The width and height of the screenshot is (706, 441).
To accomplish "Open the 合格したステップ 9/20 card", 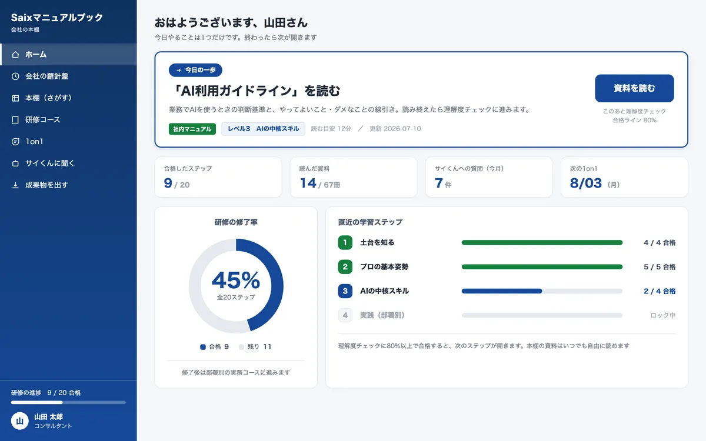I will point(218,177).
